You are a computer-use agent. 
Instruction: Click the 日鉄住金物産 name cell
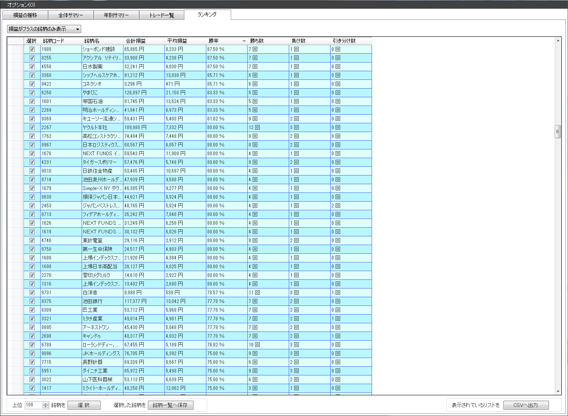pyautogui.click(x=102, y=171)
